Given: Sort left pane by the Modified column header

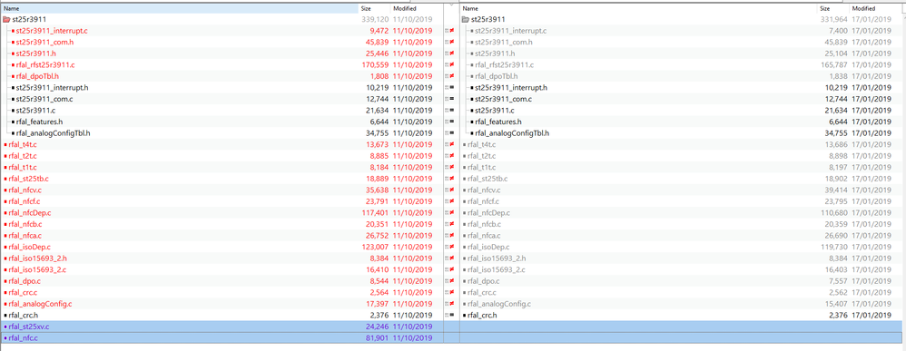Looking at the screenshot, I should tap(417, 9).
